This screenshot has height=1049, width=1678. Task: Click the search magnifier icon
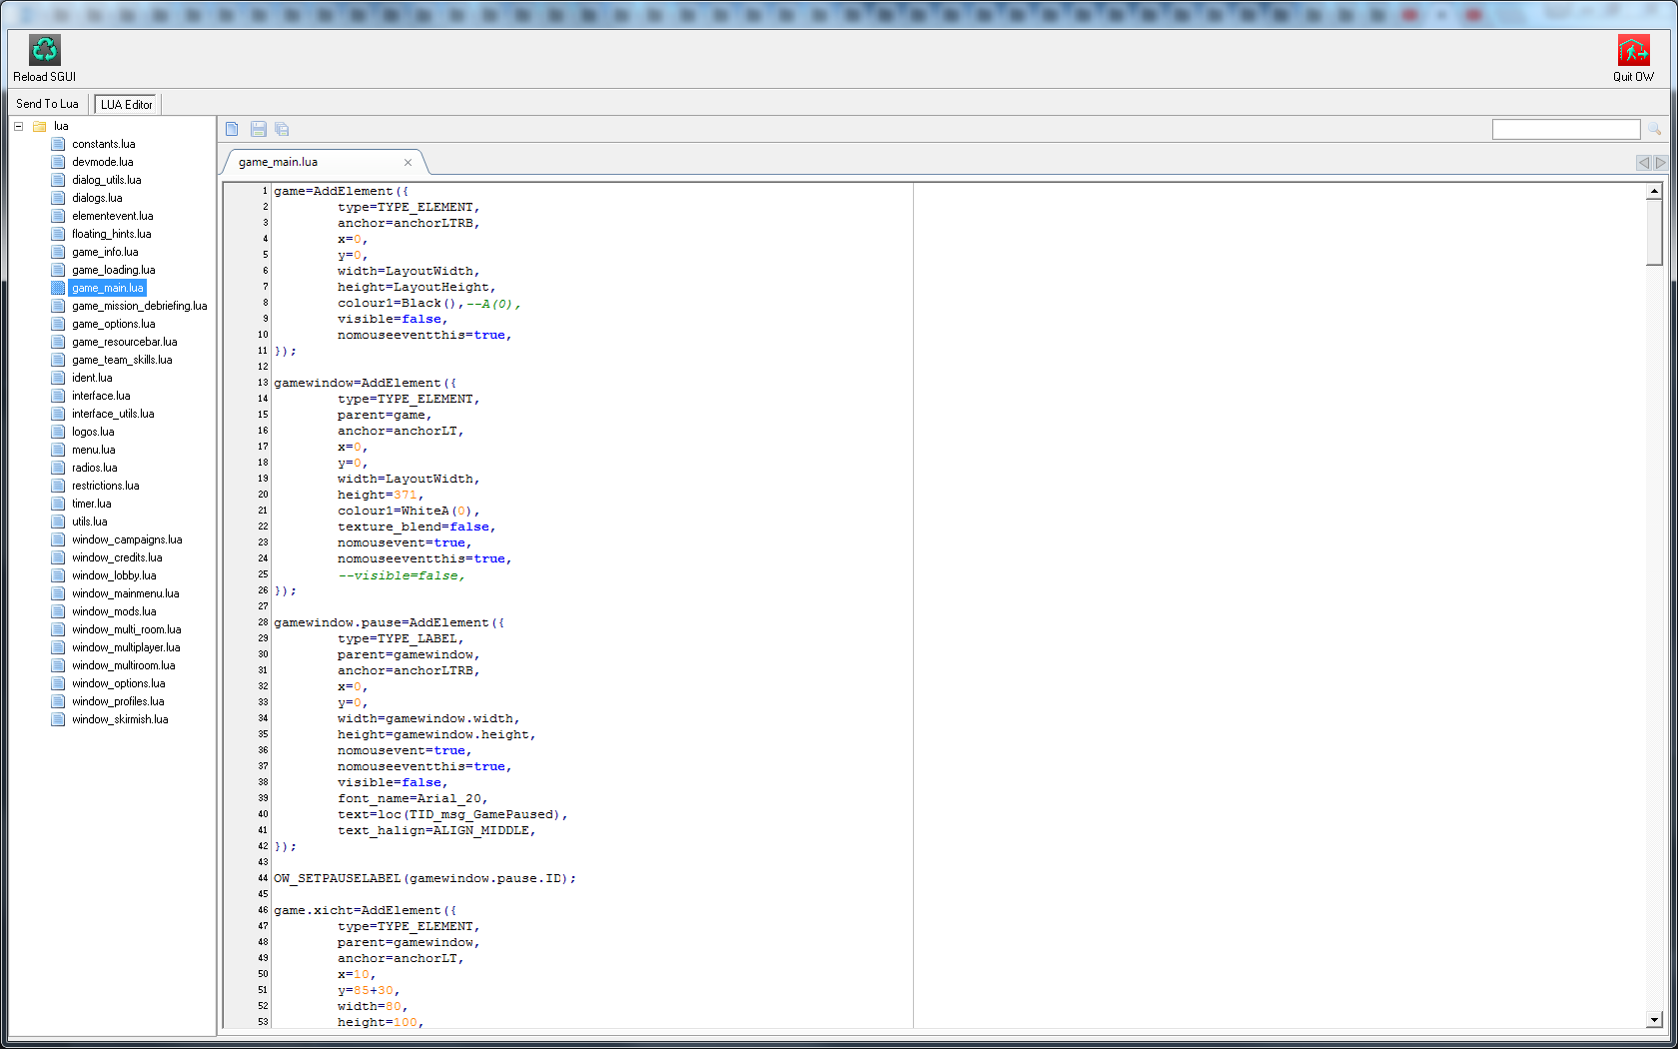(1654, 129)
